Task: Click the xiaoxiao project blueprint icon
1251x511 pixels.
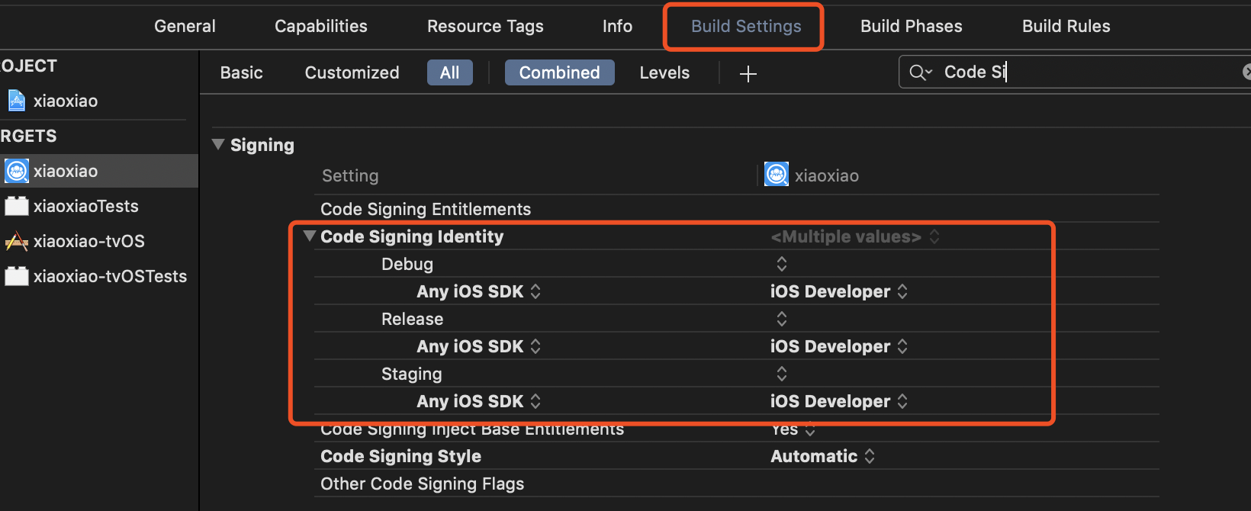Action: click(16, 101)
